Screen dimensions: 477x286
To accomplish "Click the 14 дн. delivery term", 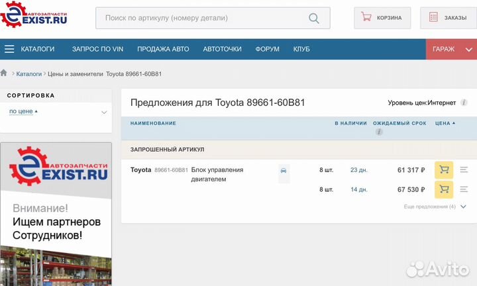I will 359,189.
